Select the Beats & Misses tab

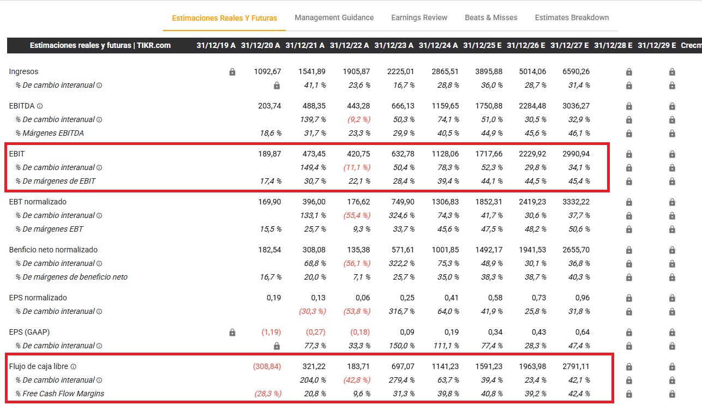[491, 17]
